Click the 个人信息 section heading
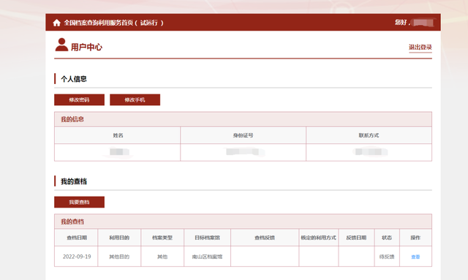 coord(74,79)
